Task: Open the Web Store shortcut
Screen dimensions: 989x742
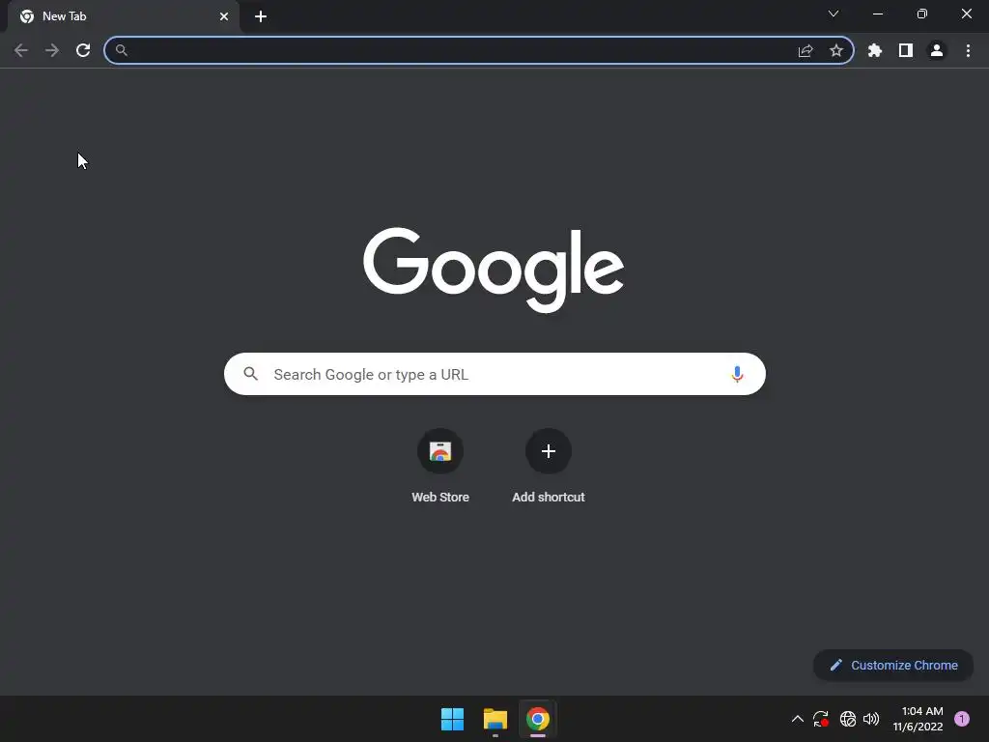Action: [x=440, y=466]
